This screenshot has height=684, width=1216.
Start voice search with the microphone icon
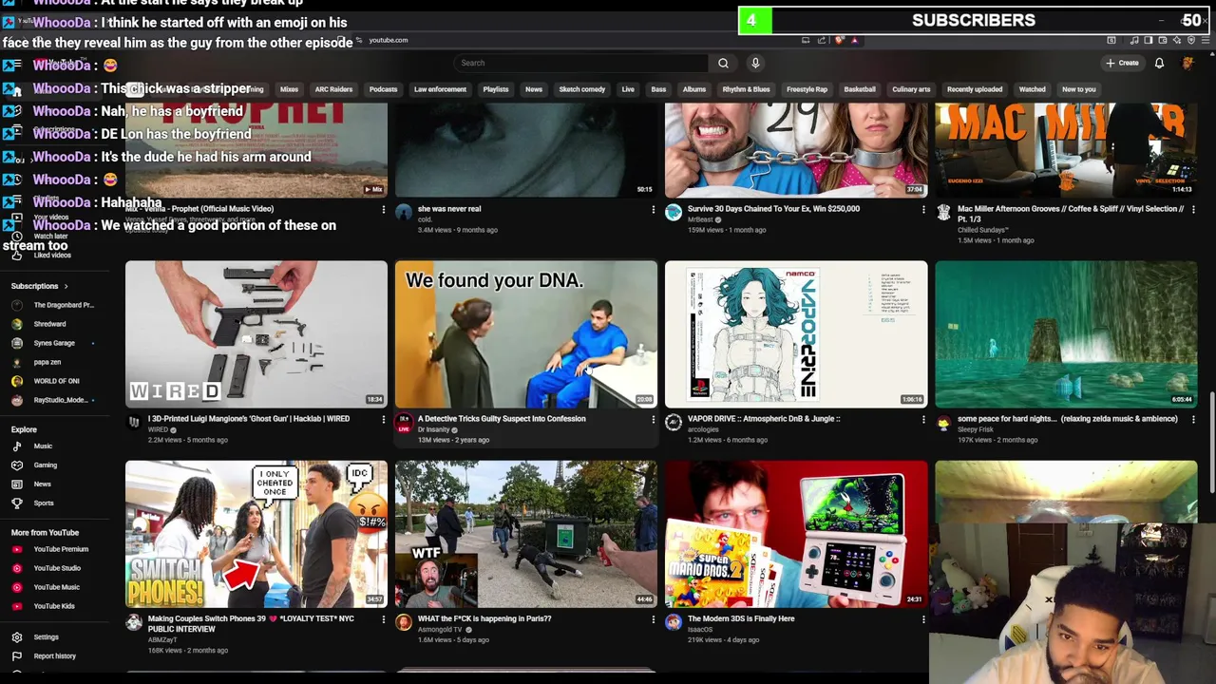click(x=755, y=63)
